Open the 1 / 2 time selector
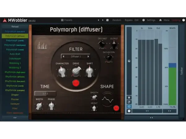The image size is (186, 139). click(45, 94)
